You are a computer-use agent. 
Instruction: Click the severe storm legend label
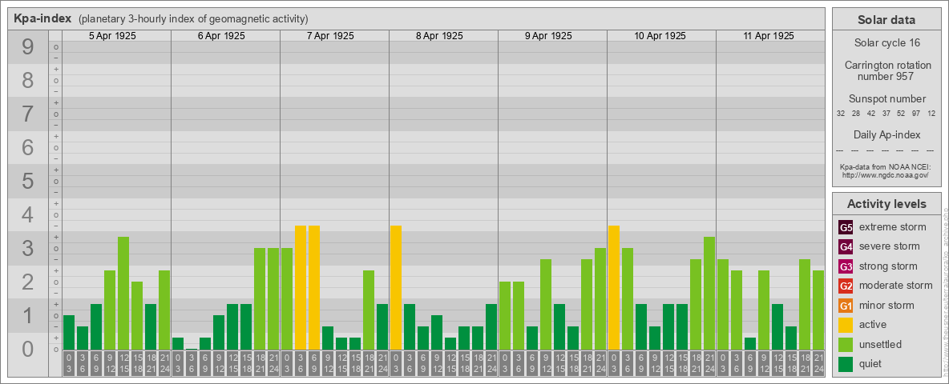point(890,246)
